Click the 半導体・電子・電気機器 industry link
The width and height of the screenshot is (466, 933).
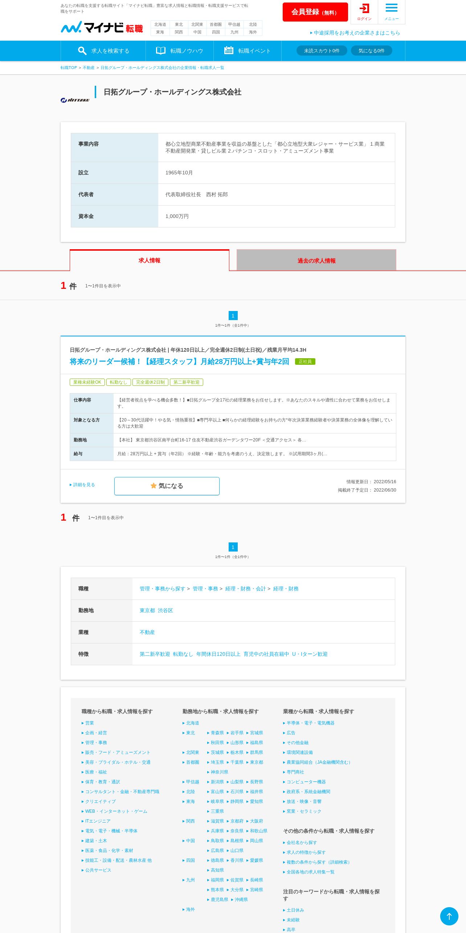click(309, 723)
